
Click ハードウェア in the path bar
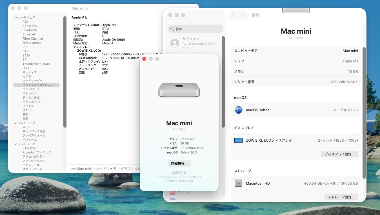106,169
